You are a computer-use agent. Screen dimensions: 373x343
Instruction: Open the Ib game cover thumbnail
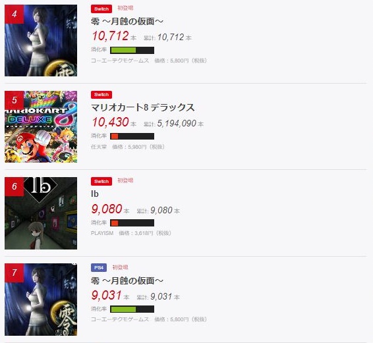41,213
